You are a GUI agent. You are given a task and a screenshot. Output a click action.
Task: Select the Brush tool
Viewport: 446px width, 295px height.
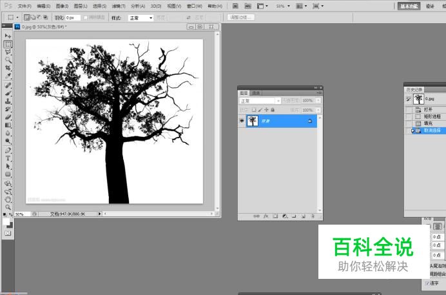click(x=8, y=93)
